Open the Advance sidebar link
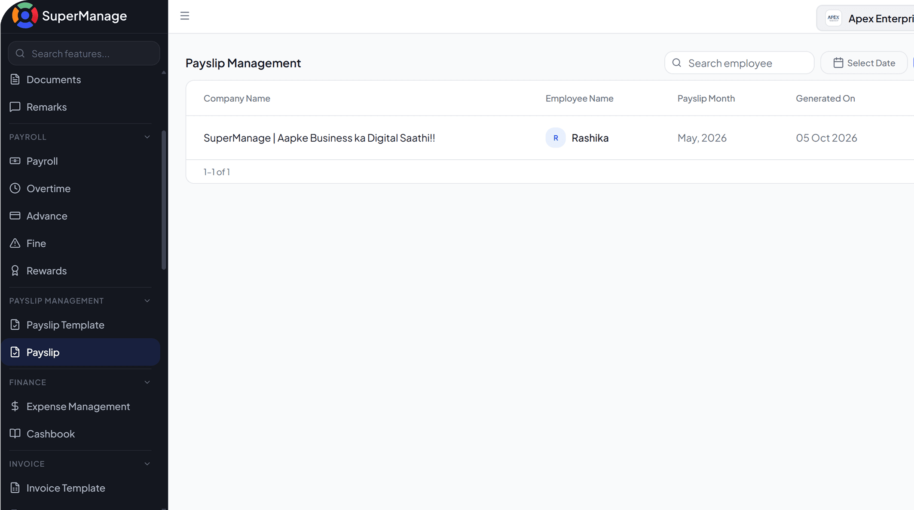914x510 pixels. [x=81, y=216]
